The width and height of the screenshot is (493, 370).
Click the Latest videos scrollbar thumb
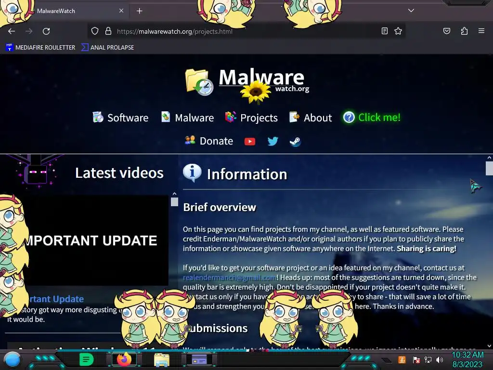click(174, 202)
